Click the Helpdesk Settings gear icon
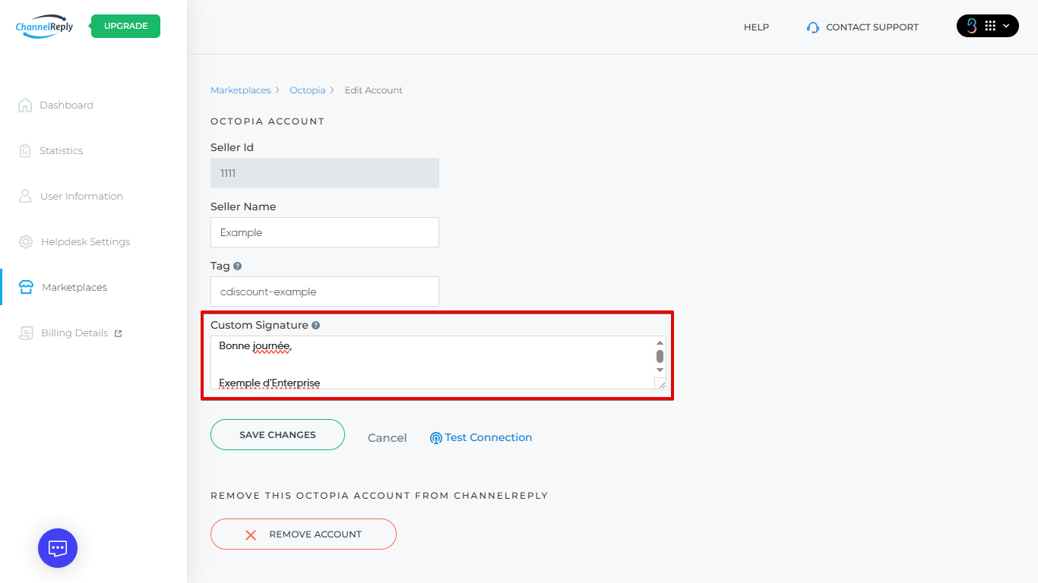 click(x=26, y=241)
